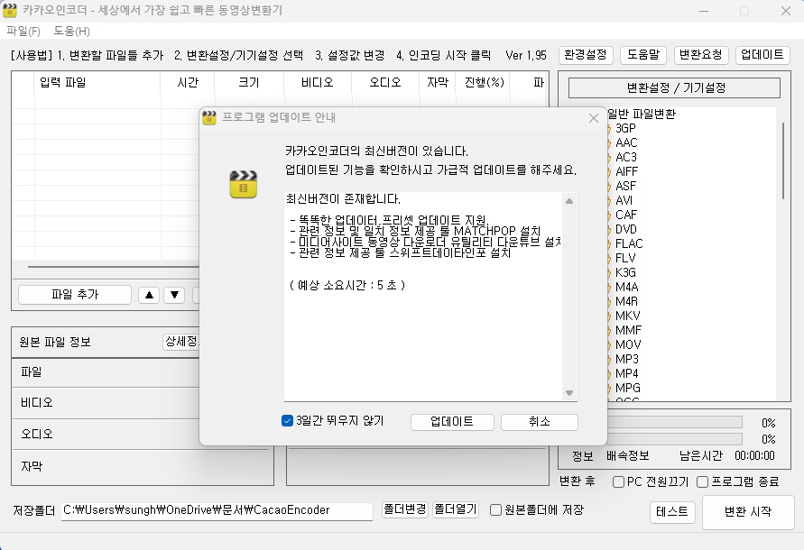
Task: Click 변환 시작 to begin encoding
Action: click(748, 511)
